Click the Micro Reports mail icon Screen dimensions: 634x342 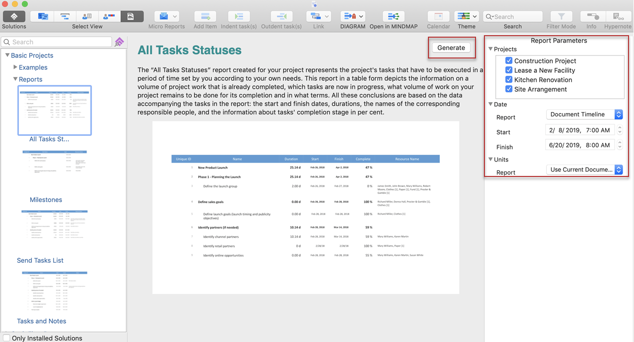163,16
